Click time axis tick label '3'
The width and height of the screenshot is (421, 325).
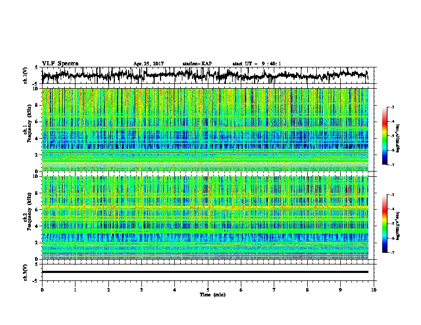(x=141, y=290)
